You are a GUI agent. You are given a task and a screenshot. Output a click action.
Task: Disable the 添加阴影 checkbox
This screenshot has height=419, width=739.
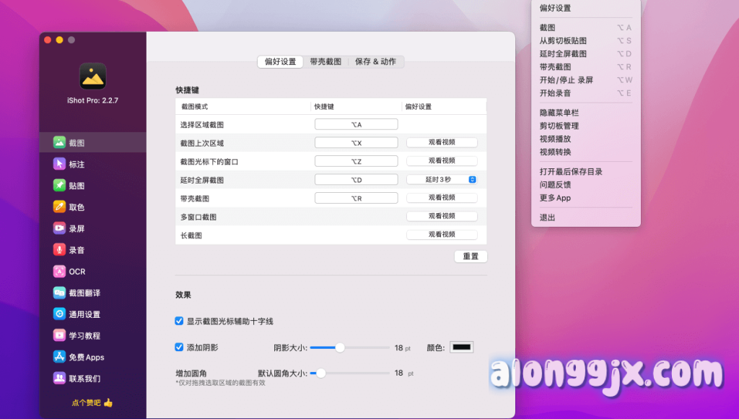tap(179, 347)
